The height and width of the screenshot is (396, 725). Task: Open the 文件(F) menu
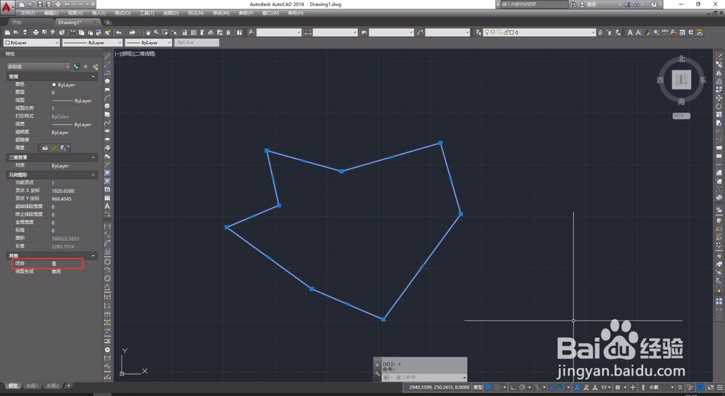(x=28, y=13)
